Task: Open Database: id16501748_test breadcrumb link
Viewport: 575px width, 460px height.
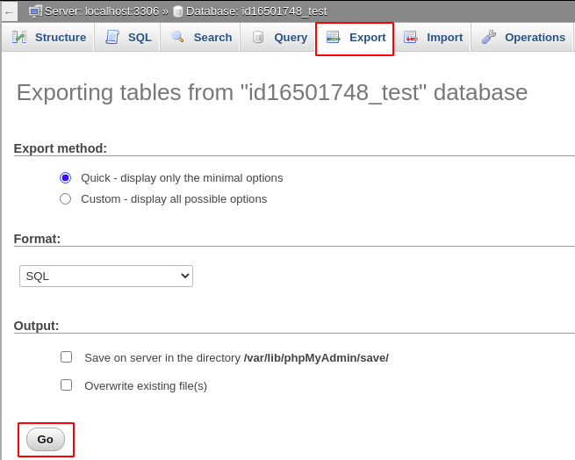Action: 255,11
